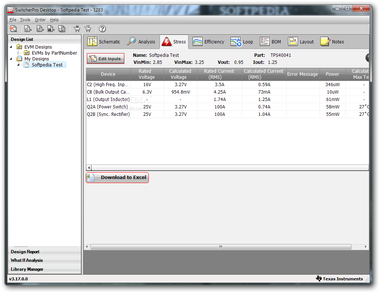Collapse the EVM Designs tree node
Image resolution: width=380 pixels, height=293 pixels.
(11, 47)
